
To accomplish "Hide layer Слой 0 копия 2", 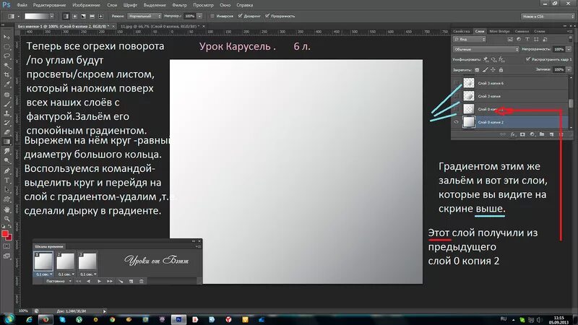I will (x=457, y=122).
